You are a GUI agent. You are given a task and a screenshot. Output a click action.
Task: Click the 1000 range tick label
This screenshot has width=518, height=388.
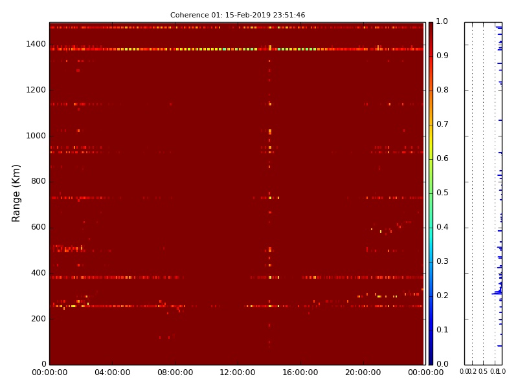[x=36, y=136]
